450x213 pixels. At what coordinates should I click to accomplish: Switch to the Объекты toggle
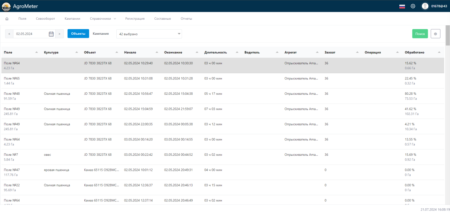point(78,33)
